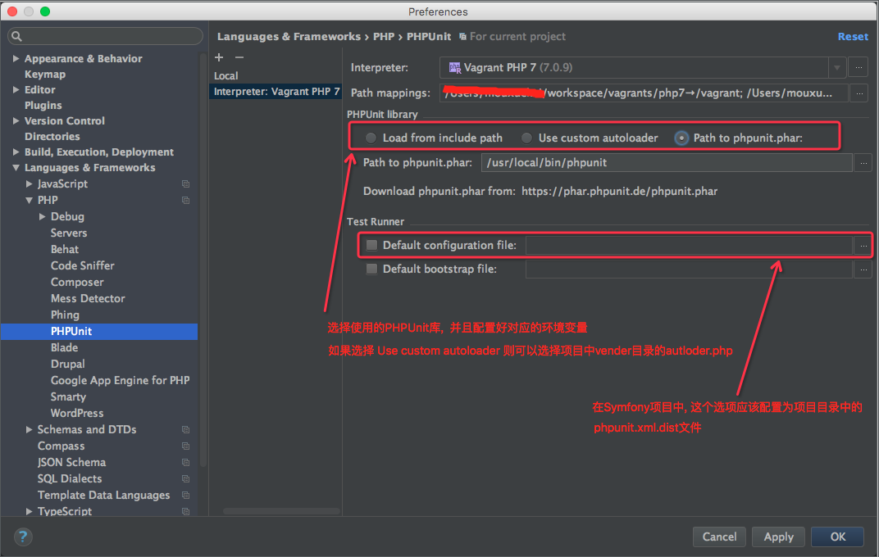Expand the Debug tree node

(x=43, y=217)
